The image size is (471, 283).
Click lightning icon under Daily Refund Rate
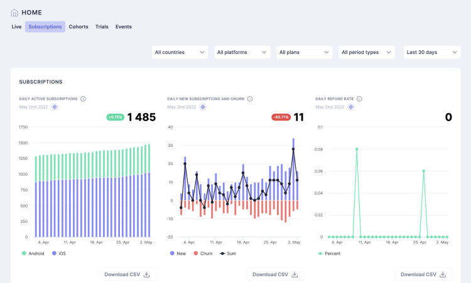coord(351,107)
